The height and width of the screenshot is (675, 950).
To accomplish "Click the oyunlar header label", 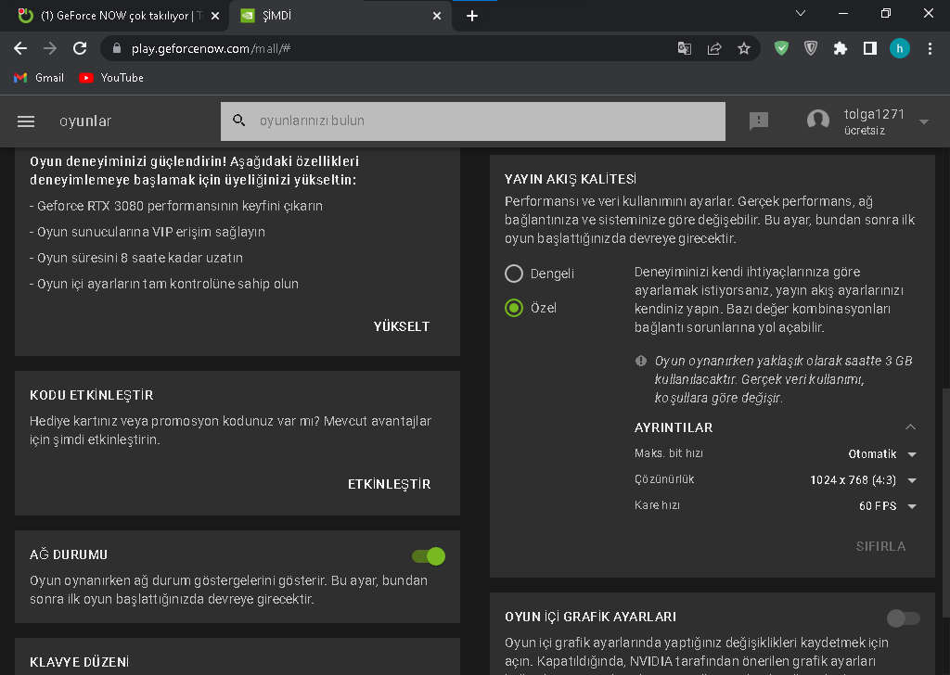I will [x=85, y=121].
